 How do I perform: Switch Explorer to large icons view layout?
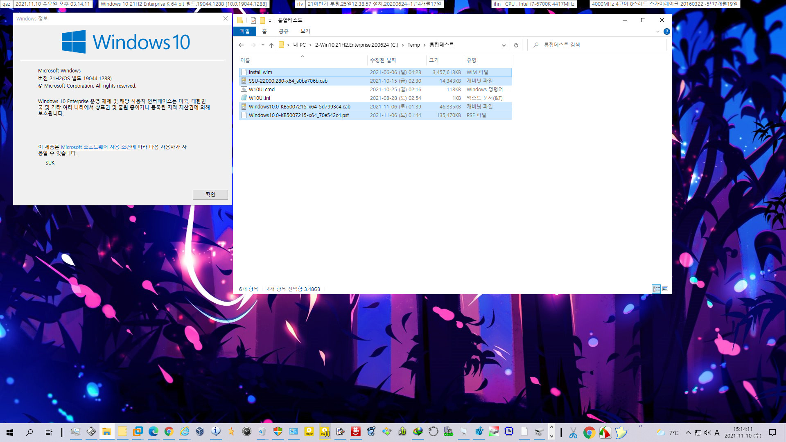point(665,289)
